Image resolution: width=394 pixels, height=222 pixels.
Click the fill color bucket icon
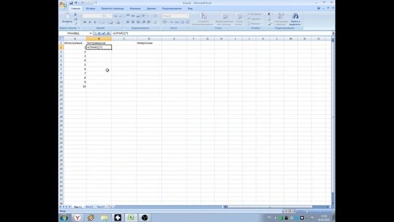(111, 22)
